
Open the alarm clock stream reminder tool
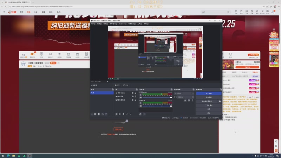tap(68, 55)
